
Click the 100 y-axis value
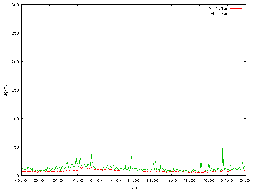[15, 119]
